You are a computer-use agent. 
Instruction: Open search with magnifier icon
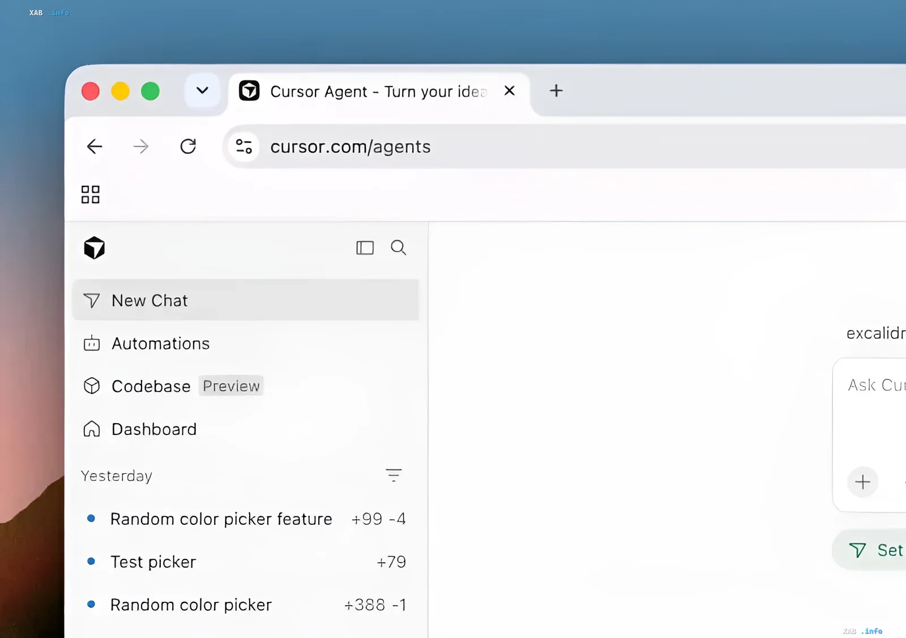click(x=399, y=248)
